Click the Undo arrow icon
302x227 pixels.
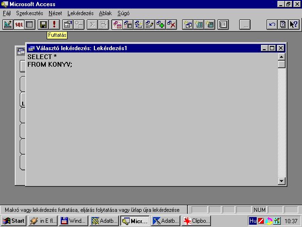point(272,25)
